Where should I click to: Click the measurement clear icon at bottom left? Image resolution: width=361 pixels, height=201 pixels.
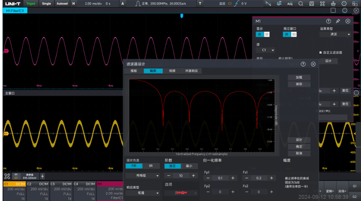coord(7,176)
